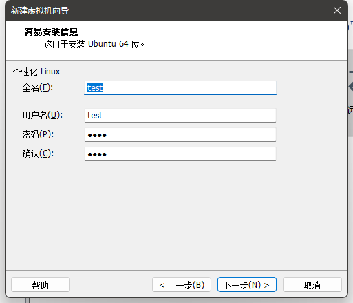Screen dimensions: 353x303
Task: Click the 确认 confirm password field
Action: [x=180, y=154]
